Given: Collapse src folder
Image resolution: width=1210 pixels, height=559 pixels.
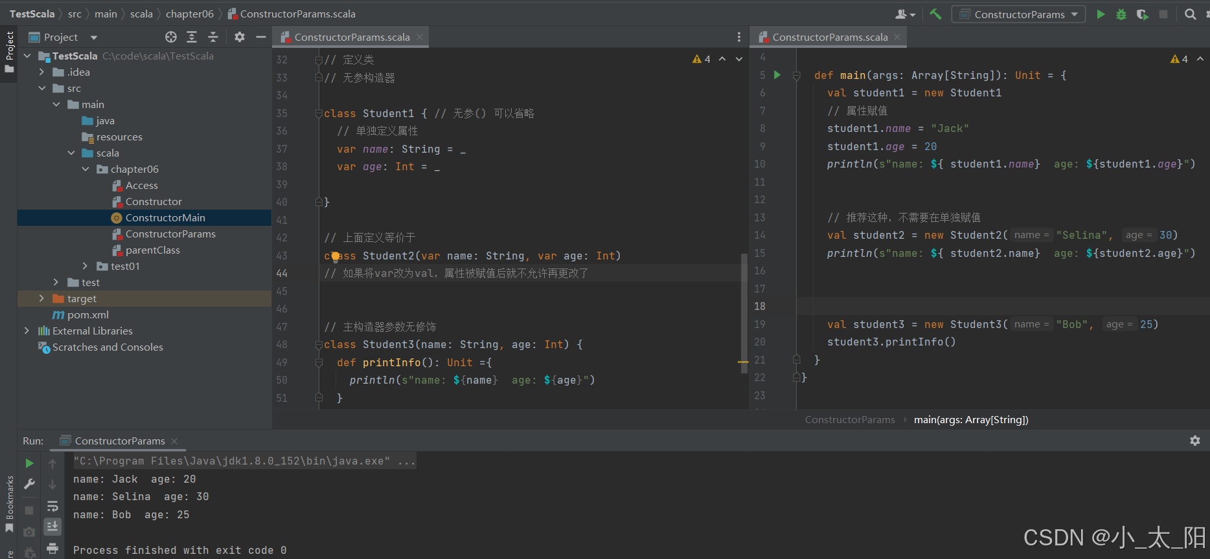Looking at the screenshot, I should (x=41, y=89).
